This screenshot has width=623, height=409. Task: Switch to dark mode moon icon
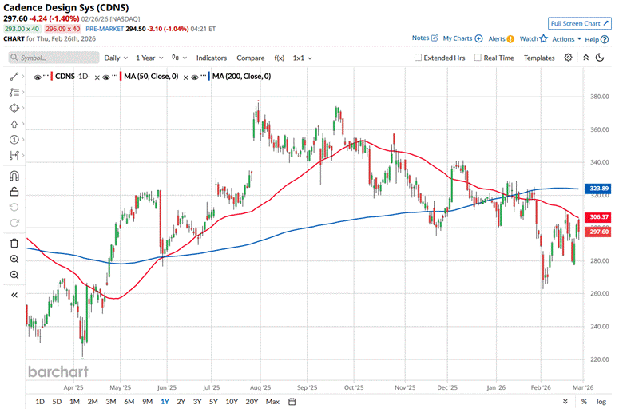(x=585, y=58)
